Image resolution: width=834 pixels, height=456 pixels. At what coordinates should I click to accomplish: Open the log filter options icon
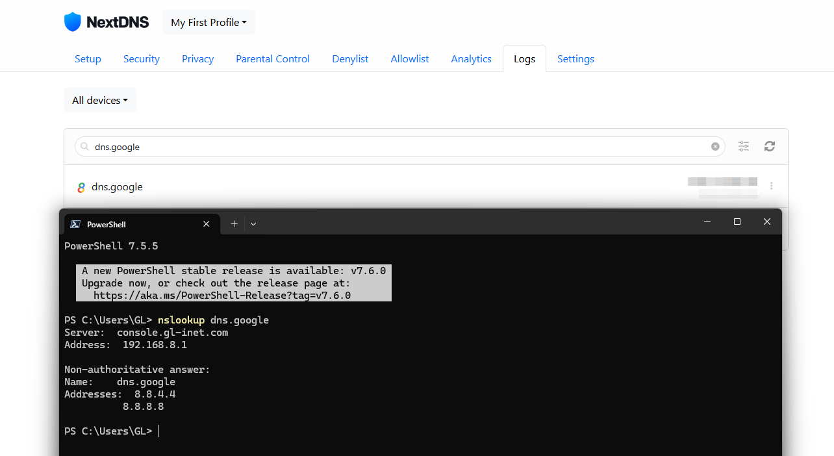744,147
